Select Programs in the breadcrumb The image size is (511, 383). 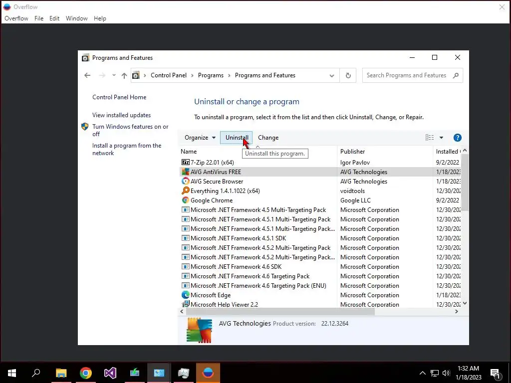(x=211, y=75)
